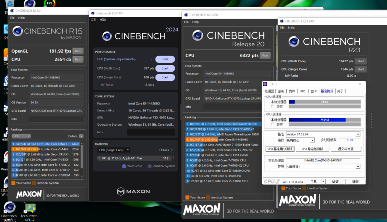Click the Cinebench R15 title bar icon

click(12, 11)
